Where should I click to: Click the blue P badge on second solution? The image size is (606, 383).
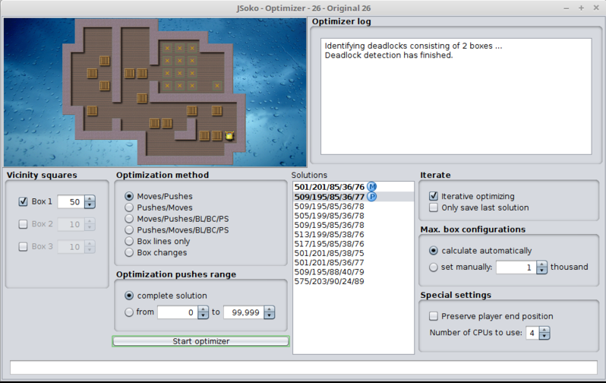click(x=371, y=197)
